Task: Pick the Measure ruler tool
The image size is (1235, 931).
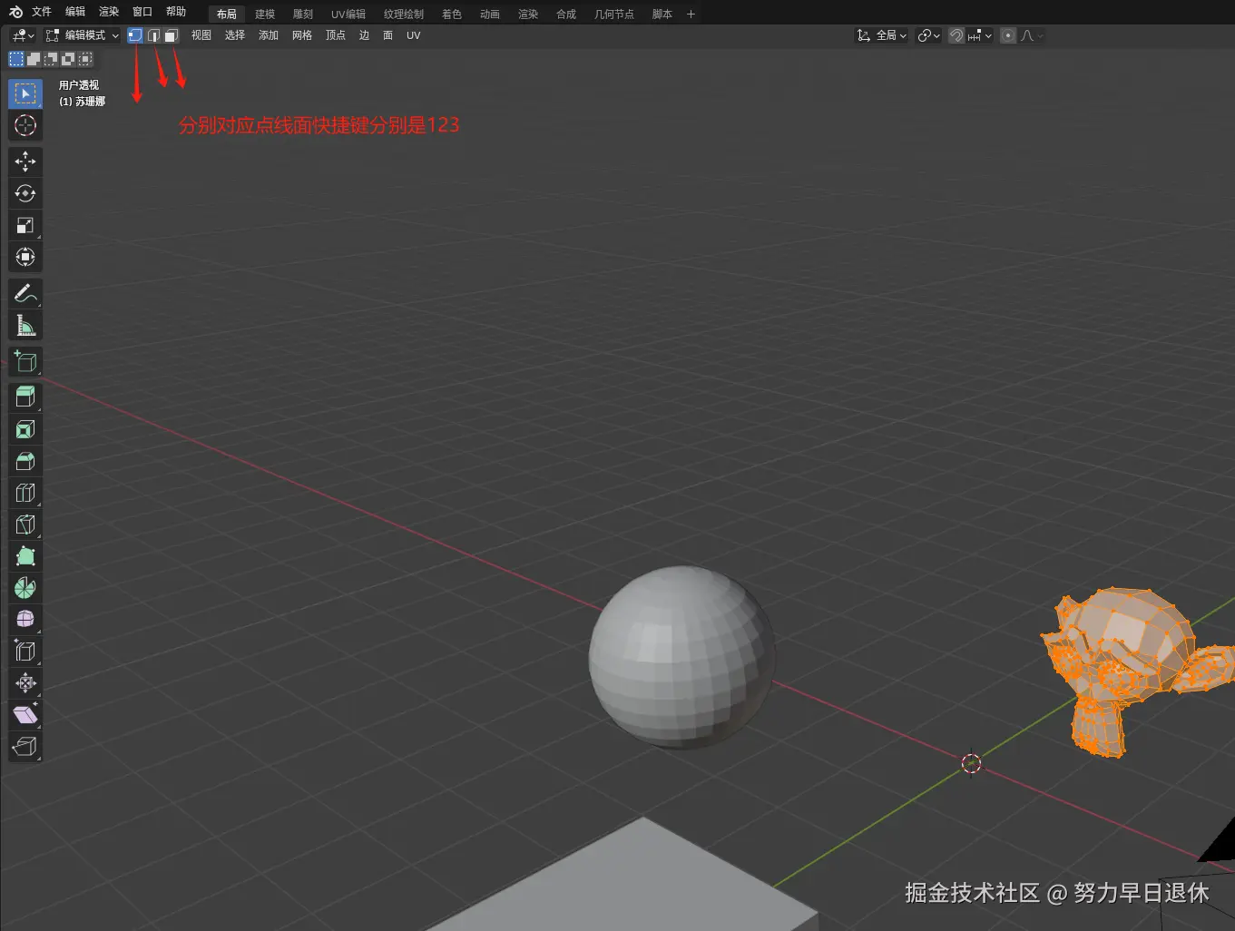Action: coord(25,325)
